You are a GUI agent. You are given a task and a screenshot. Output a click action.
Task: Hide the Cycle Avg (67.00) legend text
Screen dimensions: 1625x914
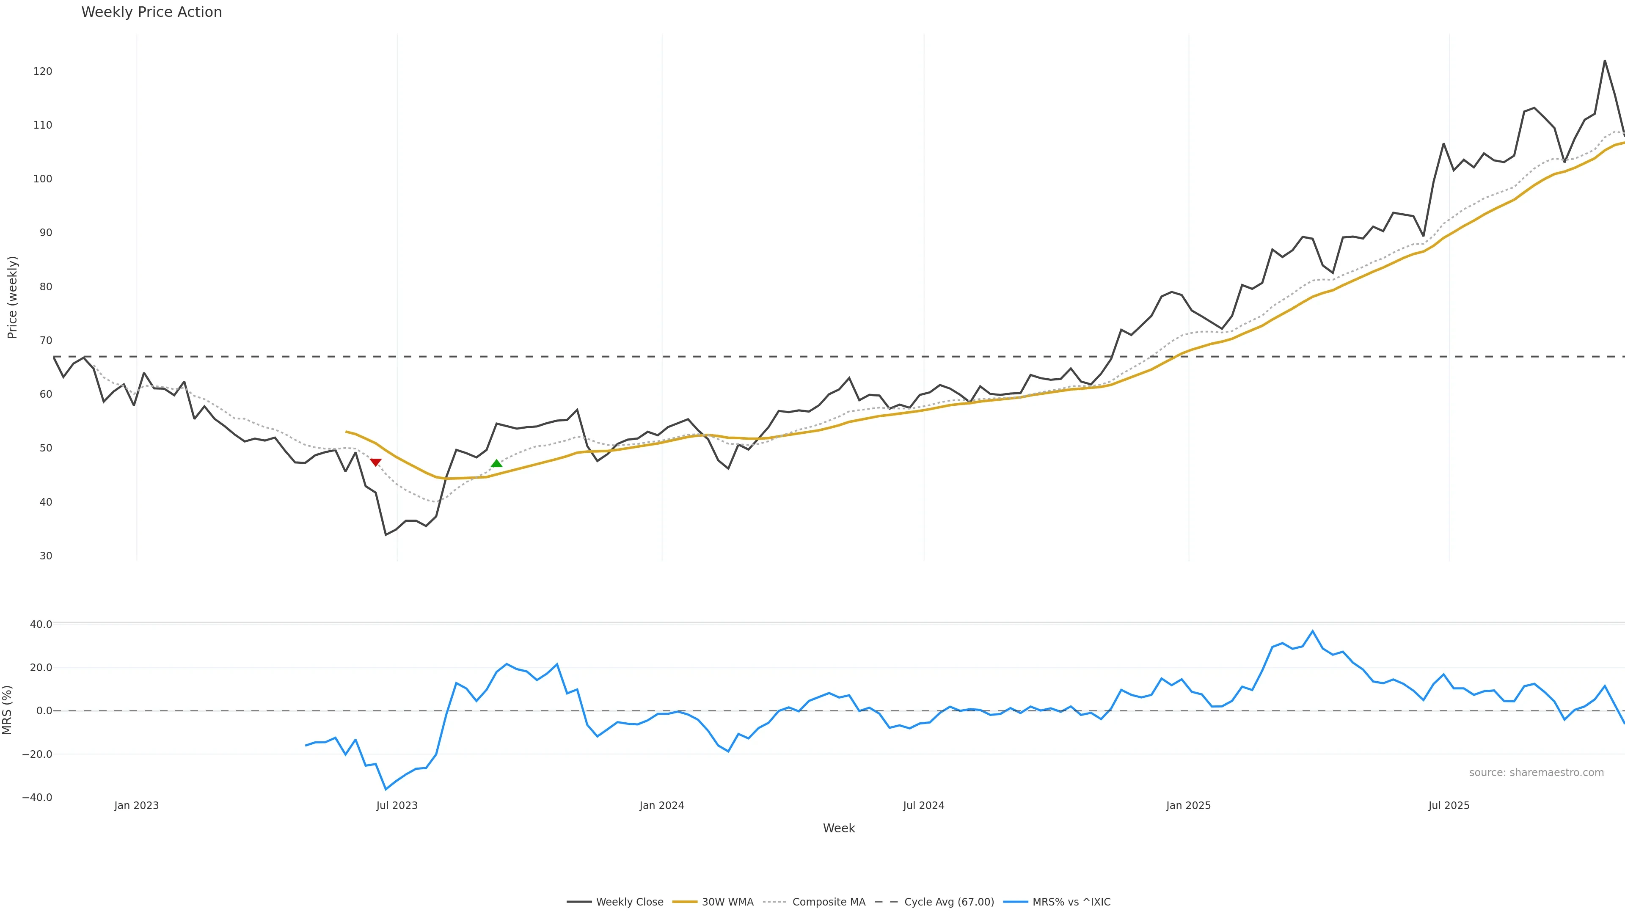pos(949,902)
